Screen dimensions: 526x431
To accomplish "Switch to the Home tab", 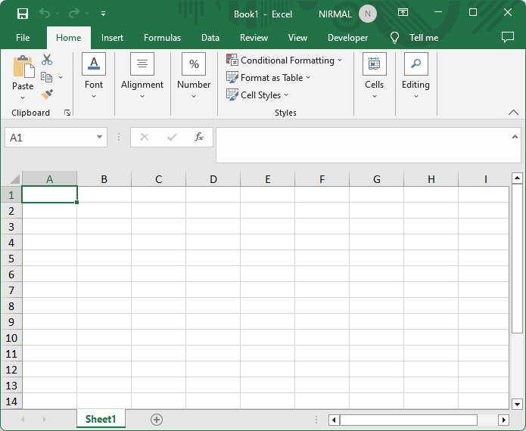I will [68, 38].
